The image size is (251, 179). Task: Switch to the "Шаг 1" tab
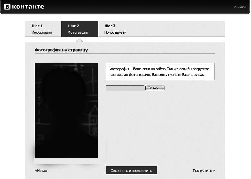pyautogui.click(x=37, y=26)
